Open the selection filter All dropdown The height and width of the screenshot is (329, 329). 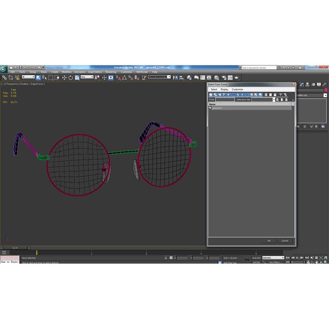point(28,77)
